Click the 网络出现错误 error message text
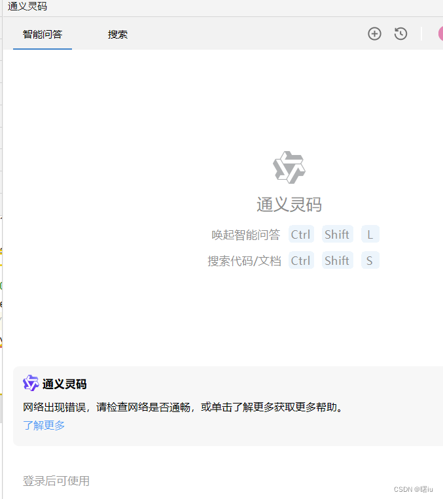 [184, 407]
